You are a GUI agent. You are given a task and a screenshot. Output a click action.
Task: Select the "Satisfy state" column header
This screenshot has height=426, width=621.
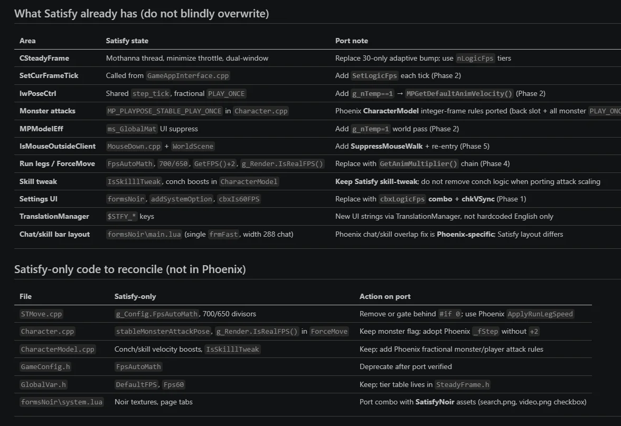click(x=127, y=41)
